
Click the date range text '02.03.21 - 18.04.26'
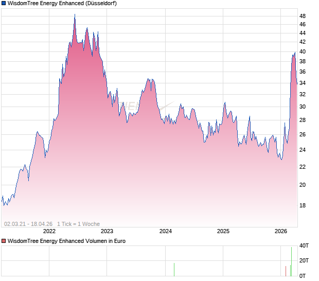(28, 224)
